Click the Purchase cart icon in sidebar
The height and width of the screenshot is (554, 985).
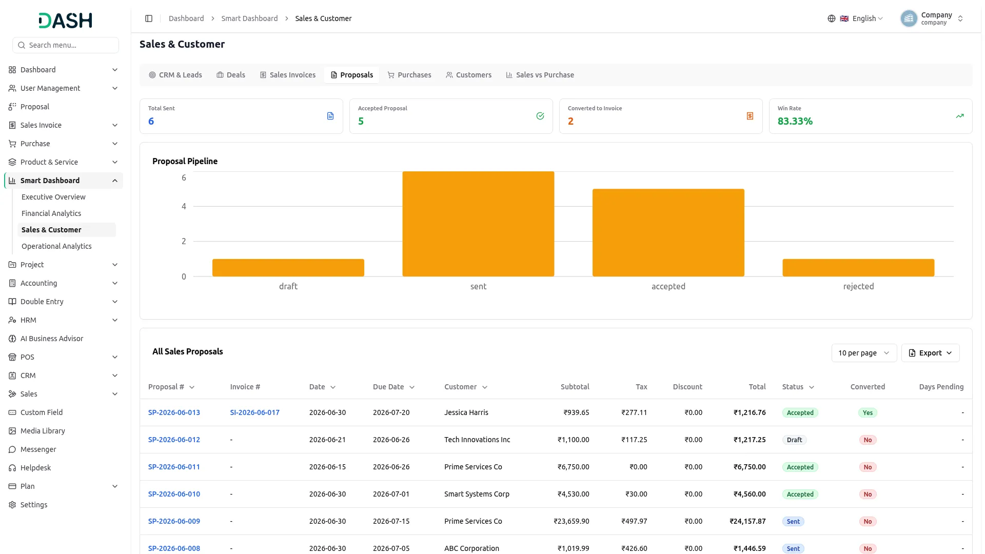coord(12,144)
